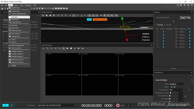Open the left pane three-dot options menu

click(38, 15)
